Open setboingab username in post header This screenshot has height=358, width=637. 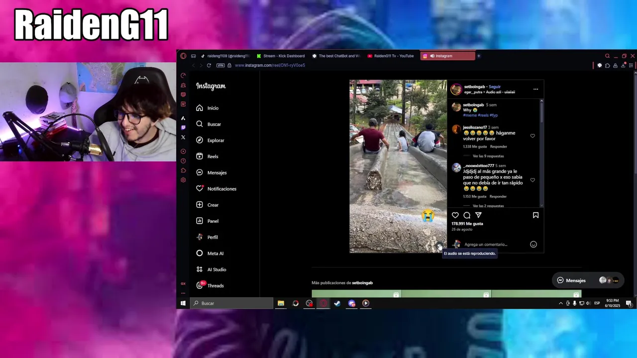[x=474, y=87]
